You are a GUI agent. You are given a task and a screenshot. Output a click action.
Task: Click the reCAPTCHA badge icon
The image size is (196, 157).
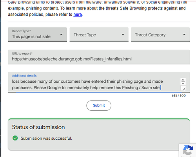tap(188, 150)
